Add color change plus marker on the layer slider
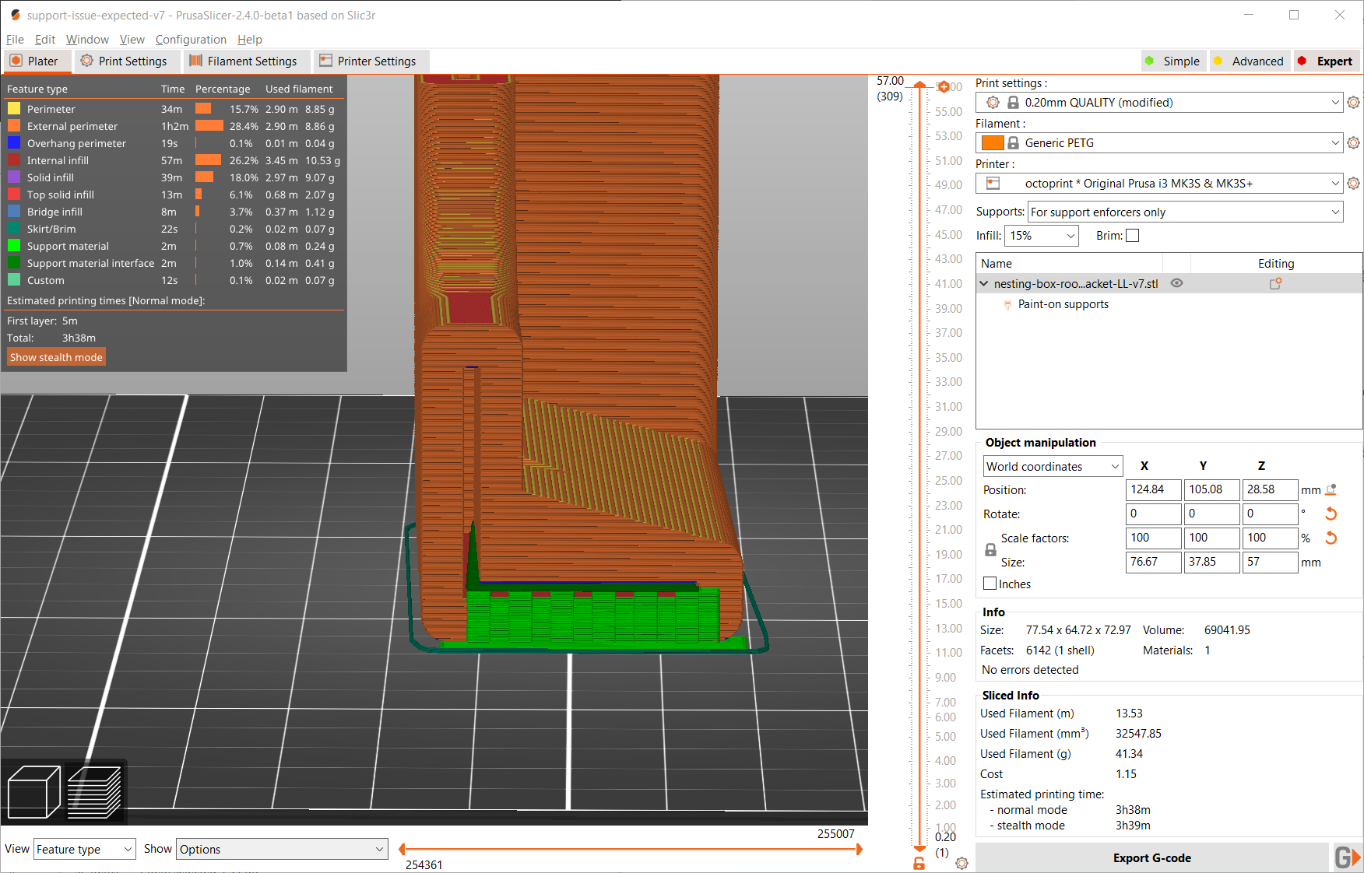1364x873 pixels. (x=944, y=86)
